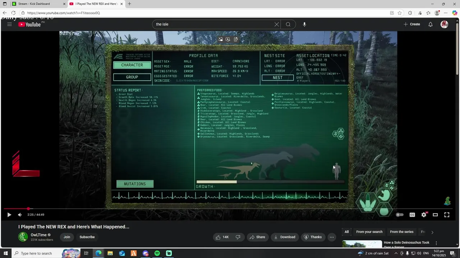Open Copilot sidebar icon

tap(455, 13)
